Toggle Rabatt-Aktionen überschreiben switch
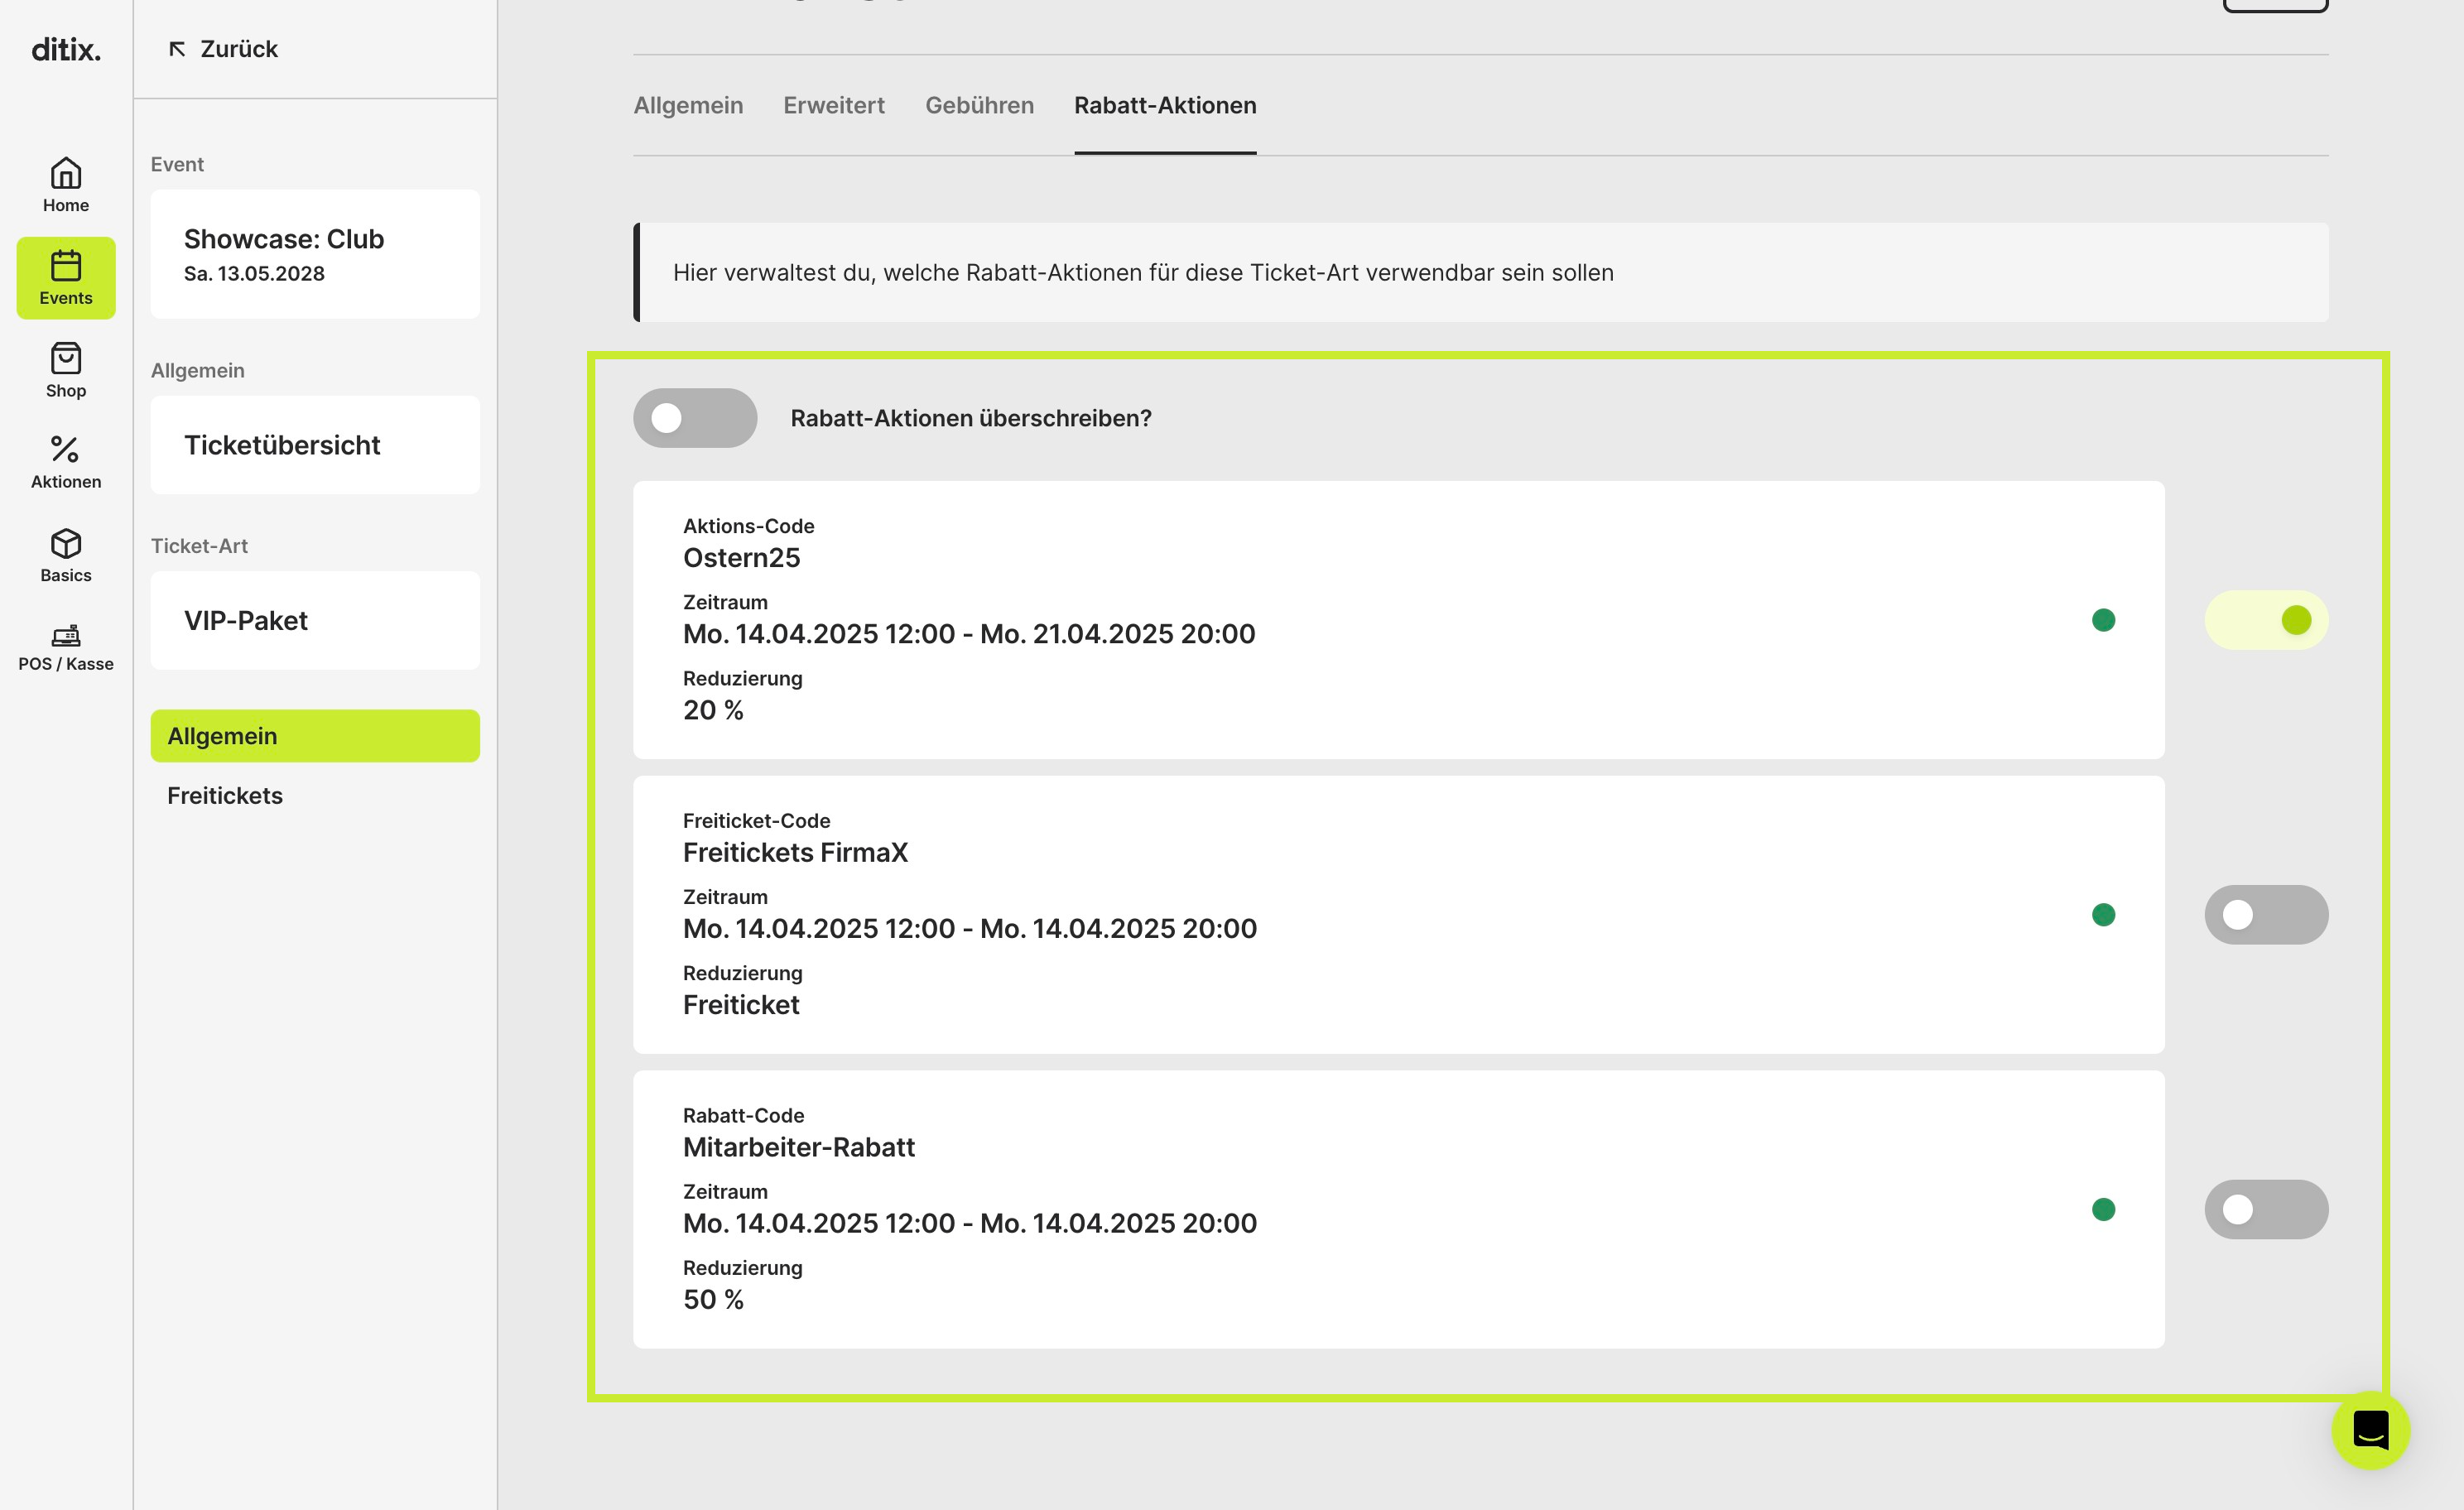 click(695, 418)
